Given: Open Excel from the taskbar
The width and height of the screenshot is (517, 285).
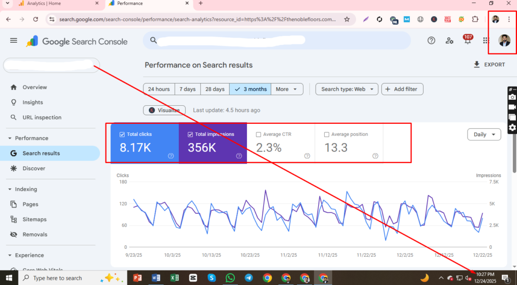Looking at the screenshot, I should (174, 278).
